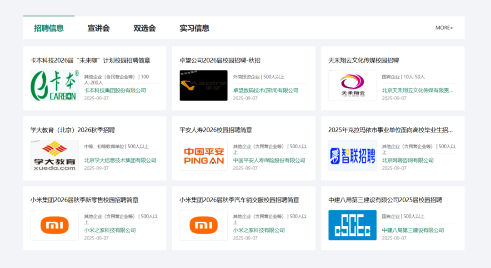491x268 pixels.
Task: Switch to the 宣讲会 tab
Action: pyautogui.click(x=99, y=28)
